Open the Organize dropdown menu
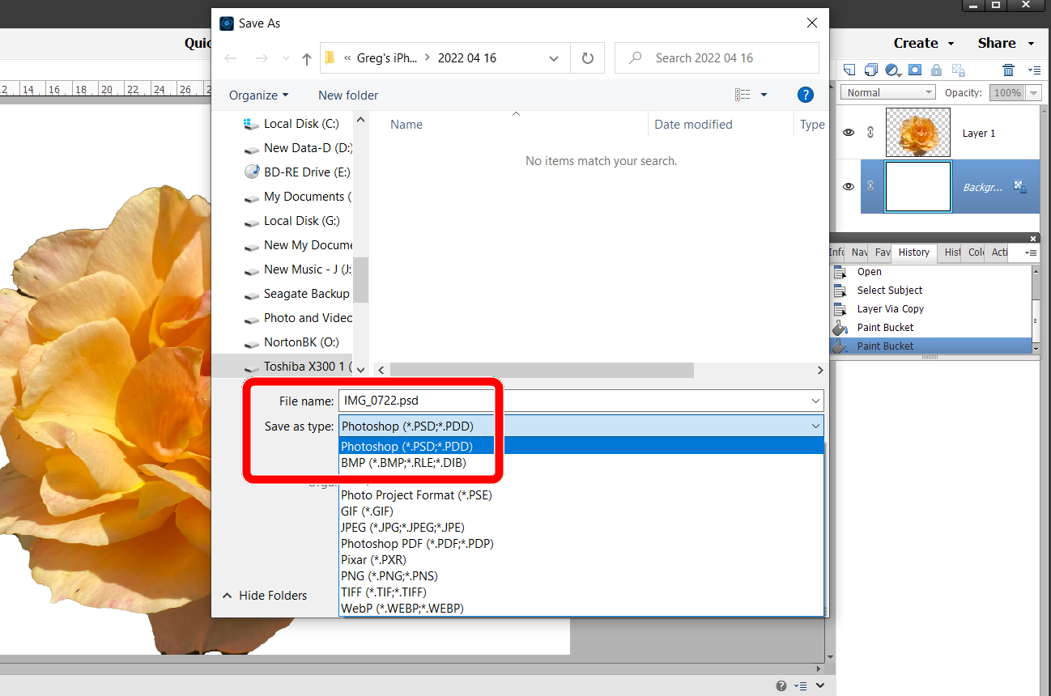 click(x=257, y=95)
